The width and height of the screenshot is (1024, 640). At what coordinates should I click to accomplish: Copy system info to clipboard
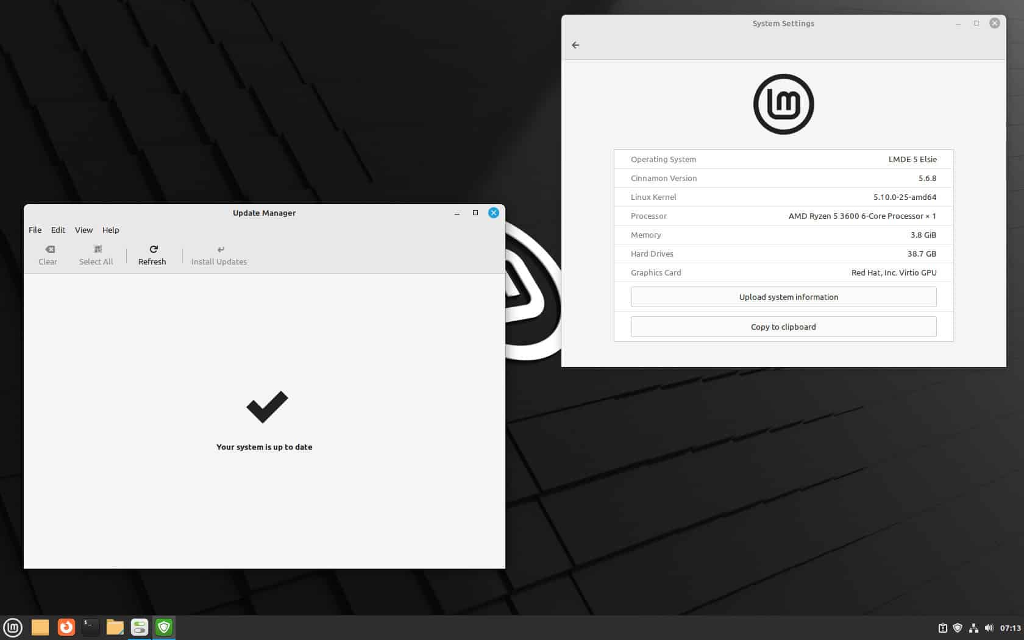783,327
